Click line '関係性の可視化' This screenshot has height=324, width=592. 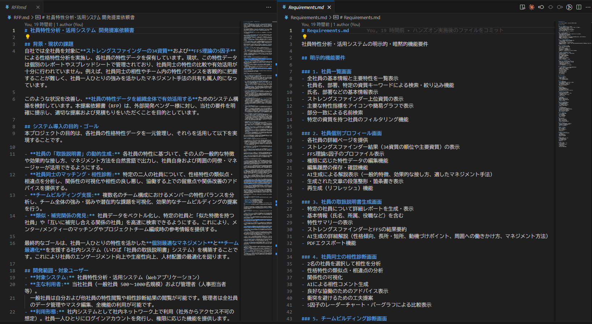(x=325, y=277)
